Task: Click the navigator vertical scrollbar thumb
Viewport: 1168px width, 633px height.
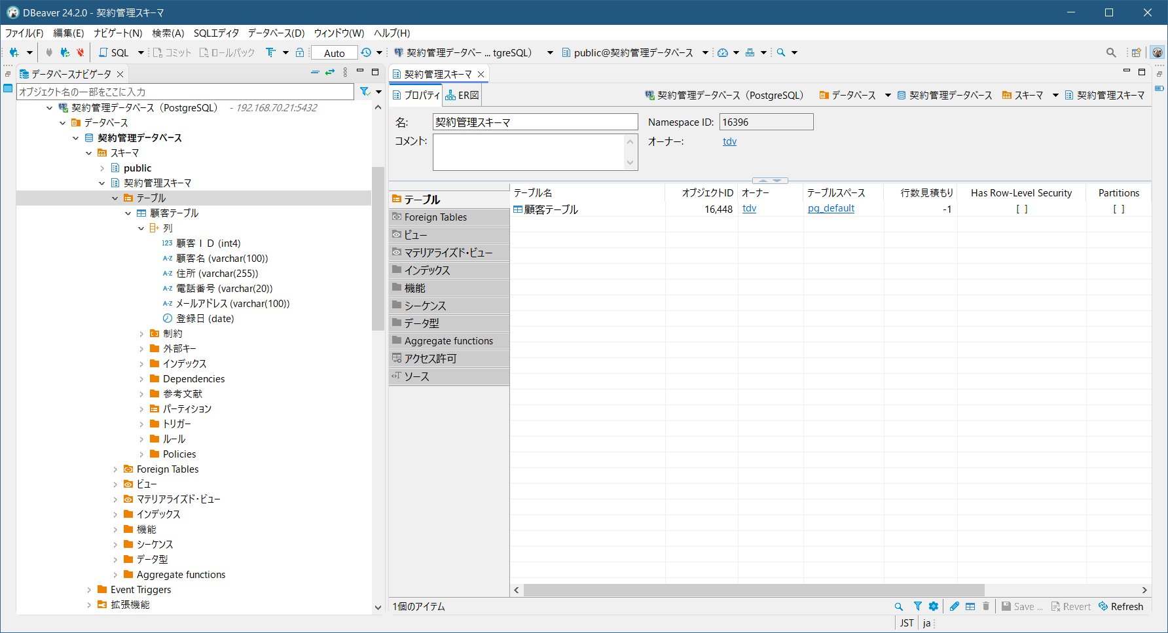Action: coord(378,249)
